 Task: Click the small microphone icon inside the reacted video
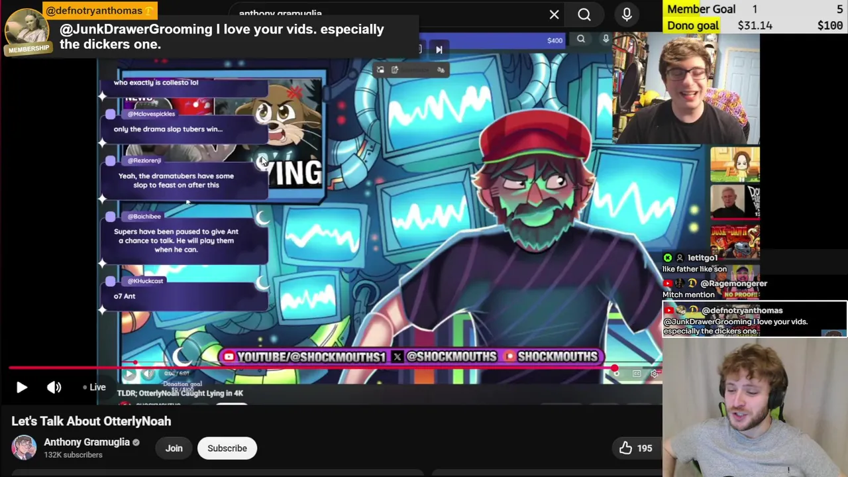[606, 40]
